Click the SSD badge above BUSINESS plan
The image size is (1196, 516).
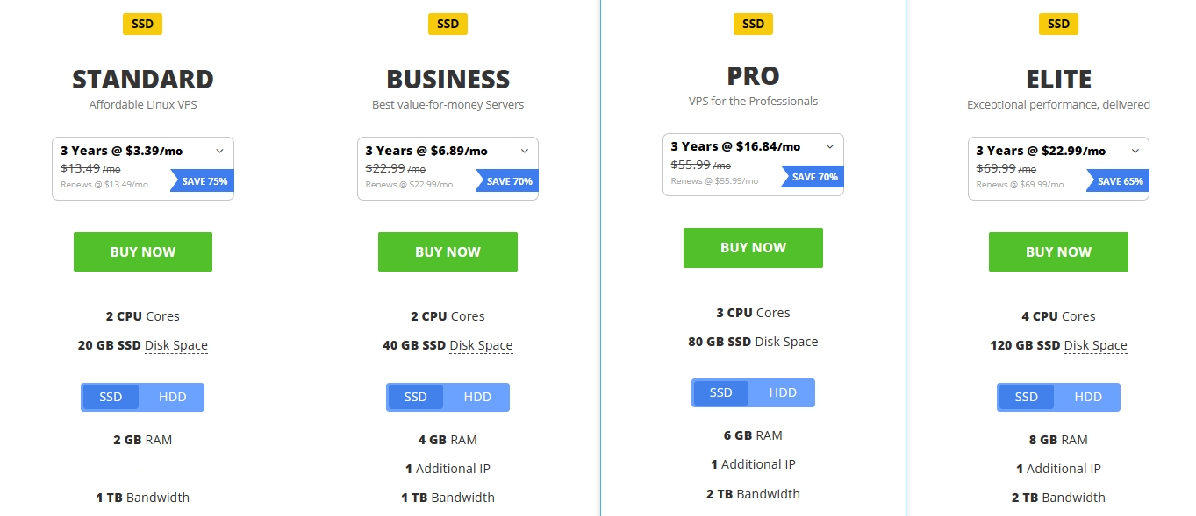(x=448, y=24)
